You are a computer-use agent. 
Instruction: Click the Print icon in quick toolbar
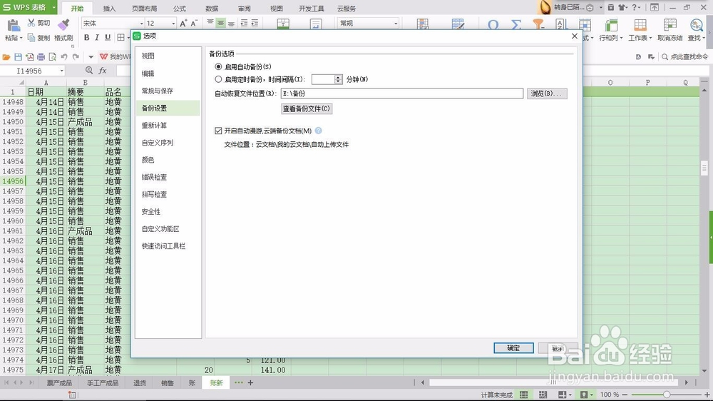[41, 57]
